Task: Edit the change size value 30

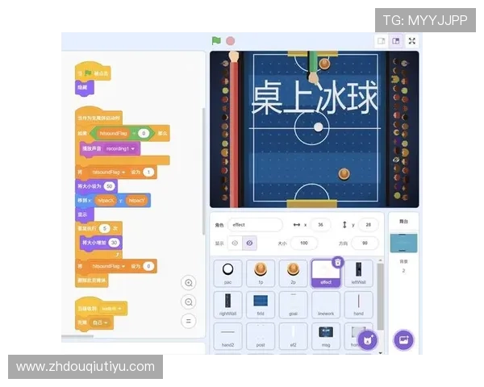Action: pyautogui.click(x=115, y=243)
